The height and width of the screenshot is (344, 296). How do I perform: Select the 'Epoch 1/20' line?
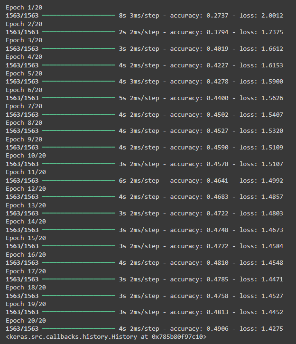click(24, 8)
